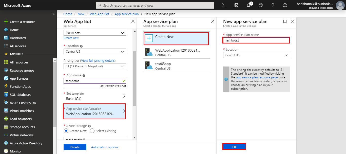
Task: Click the OK button
Action: coord(234,147)
